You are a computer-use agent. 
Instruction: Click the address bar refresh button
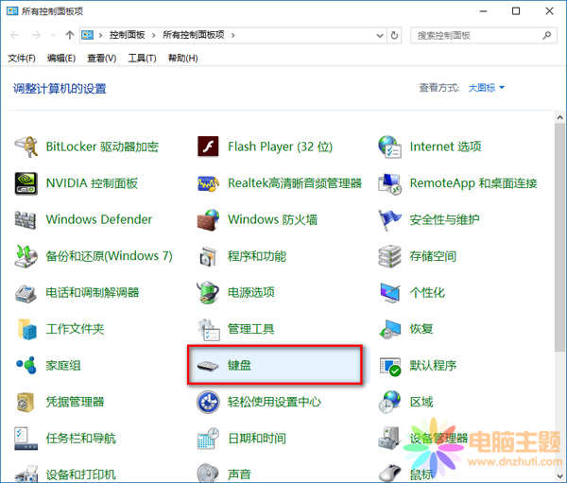click(394, 35)
